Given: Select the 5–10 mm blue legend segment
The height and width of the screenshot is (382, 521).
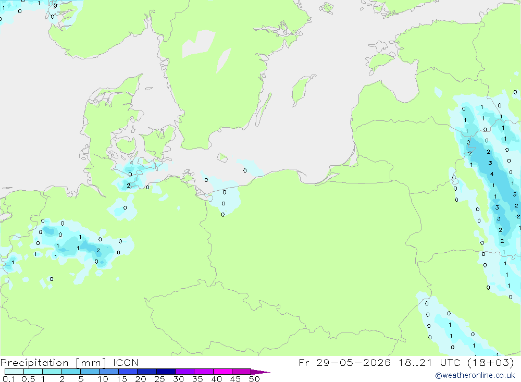Looking at the screenshot, I should click(x=90, y=372).
